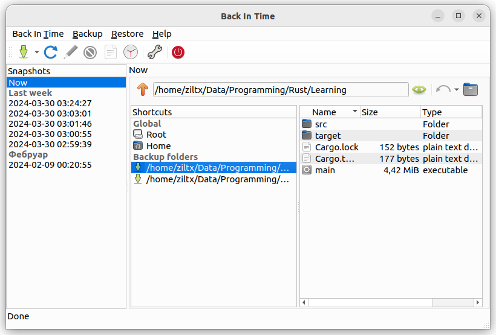Open snapshots dialog folder icon
The width and height of the screenshot is (496, 335).
471,90
